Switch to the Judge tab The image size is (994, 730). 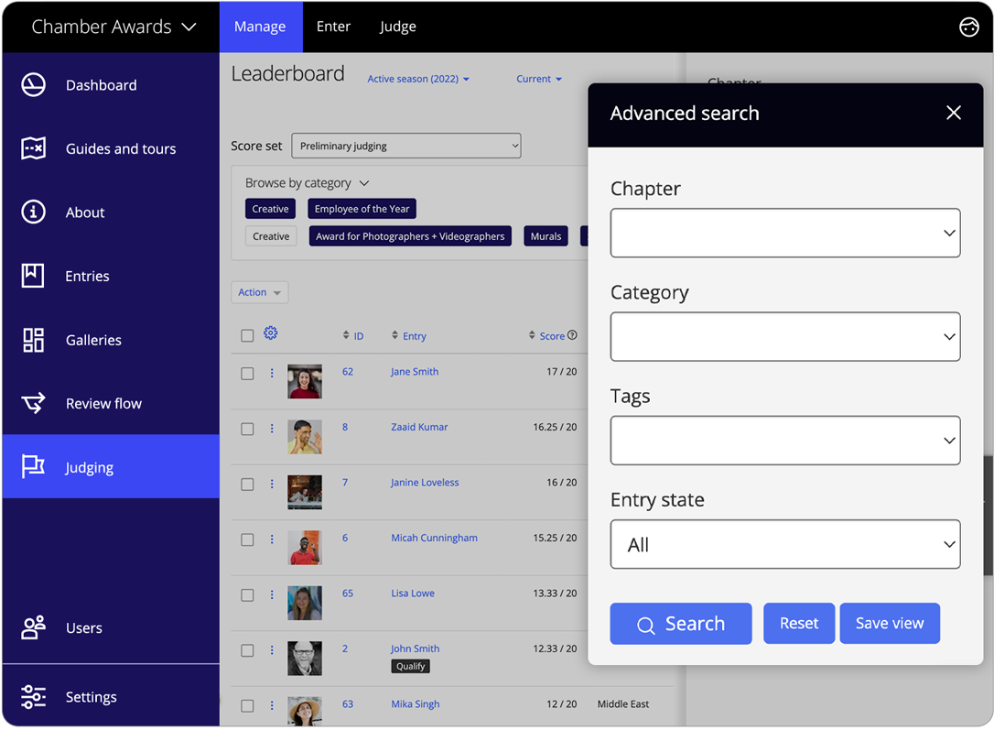[x=397, y=27]
